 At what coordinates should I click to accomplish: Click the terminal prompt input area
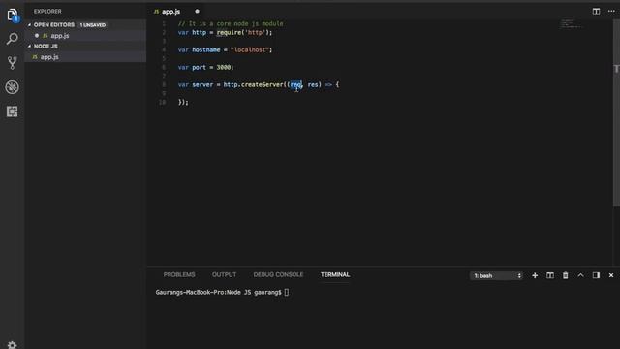[x=287, y=293]
